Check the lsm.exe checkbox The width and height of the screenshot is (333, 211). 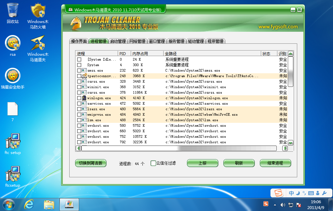pos(79,120)
